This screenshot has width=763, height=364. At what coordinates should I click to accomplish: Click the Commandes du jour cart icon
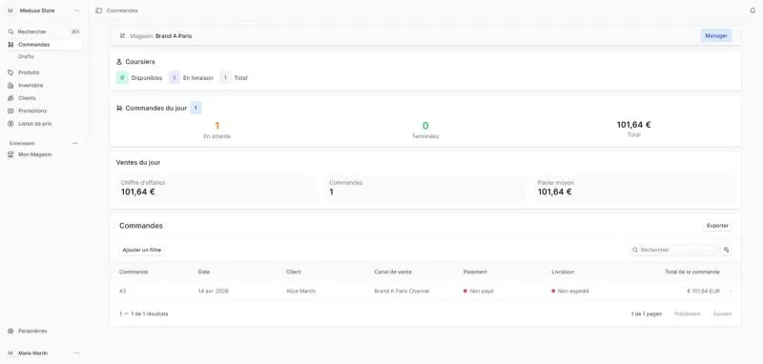(119, 109)
